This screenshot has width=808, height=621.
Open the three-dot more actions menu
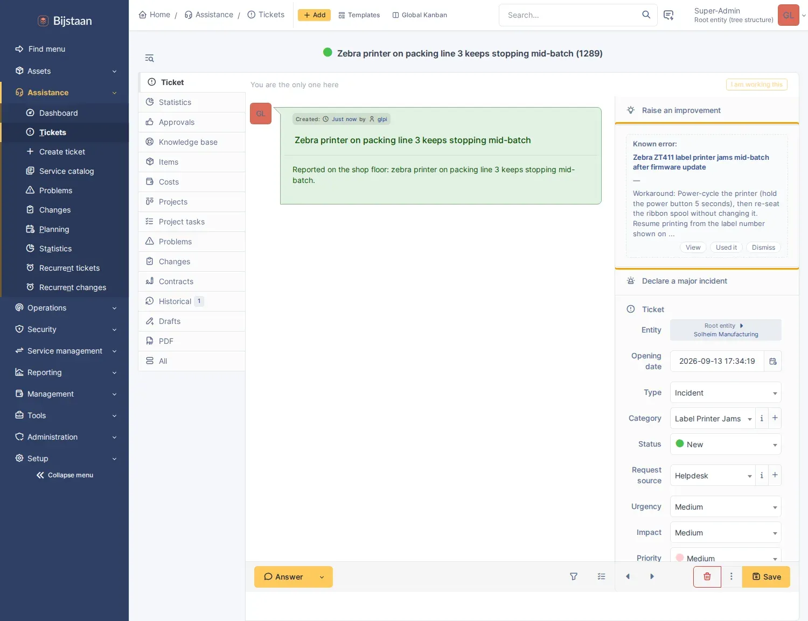[731, 577]
